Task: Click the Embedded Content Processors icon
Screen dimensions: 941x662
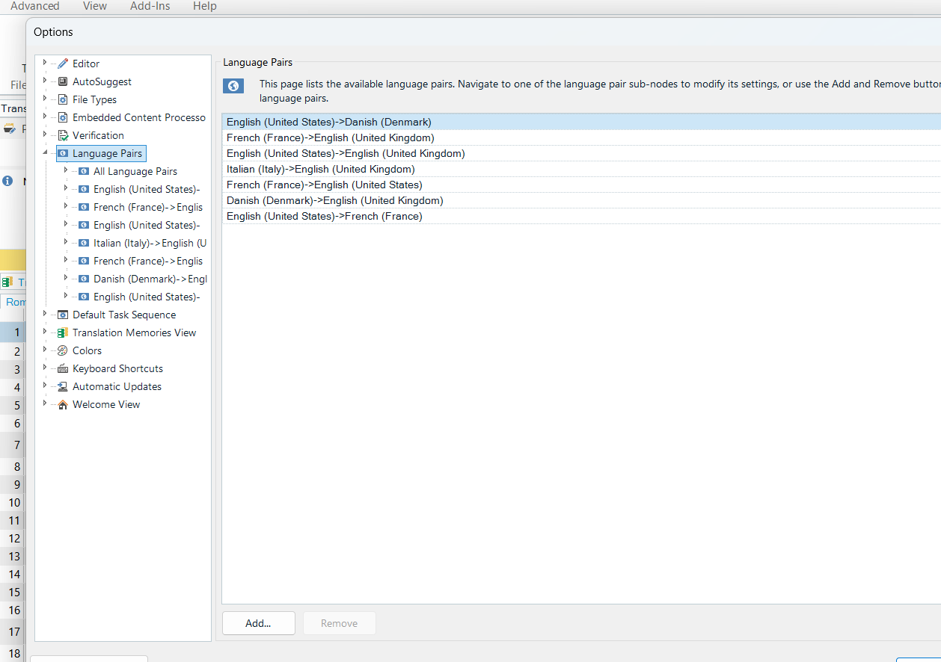Action: (x=63, y=117)
